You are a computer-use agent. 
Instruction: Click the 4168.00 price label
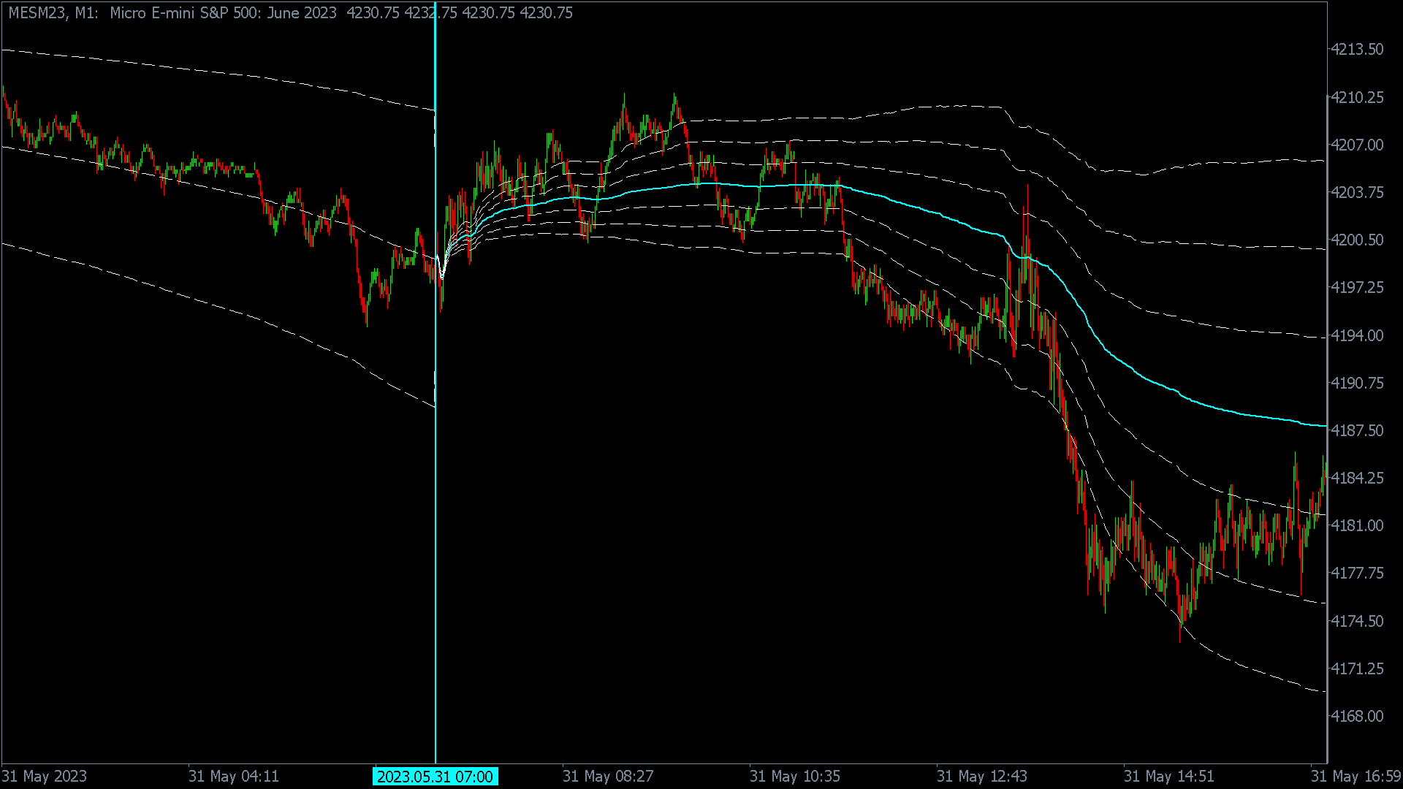click(1357, 716)
